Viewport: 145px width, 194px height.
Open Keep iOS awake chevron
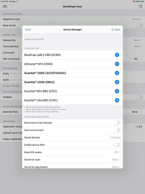[120, 152]
